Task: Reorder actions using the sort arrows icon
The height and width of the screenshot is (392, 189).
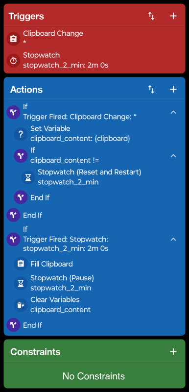Action: [x=151, y=89]
